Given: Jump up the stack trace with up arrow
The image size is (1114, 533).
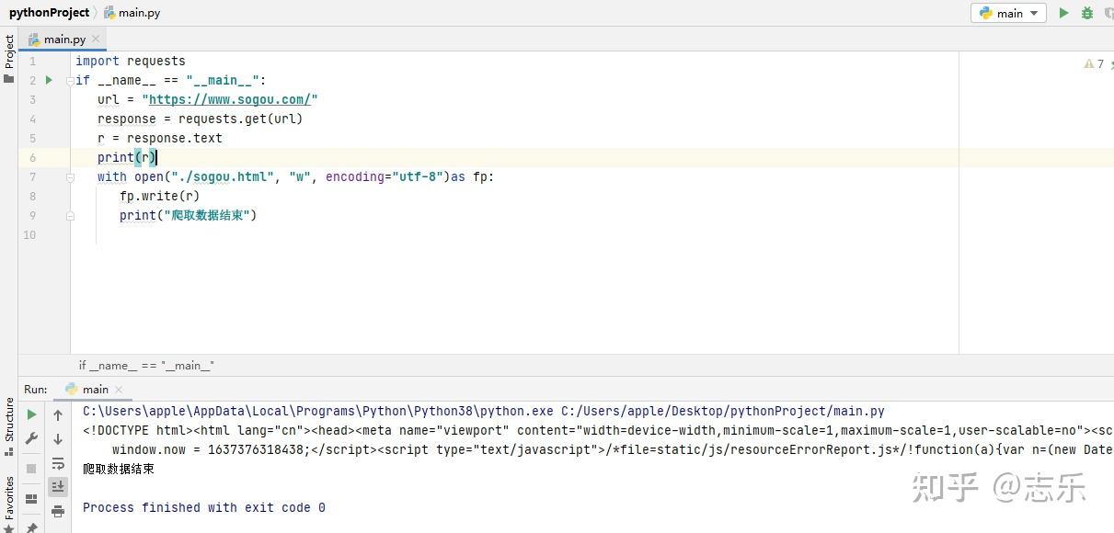Looking at the screenshot, I should [58, 415].
